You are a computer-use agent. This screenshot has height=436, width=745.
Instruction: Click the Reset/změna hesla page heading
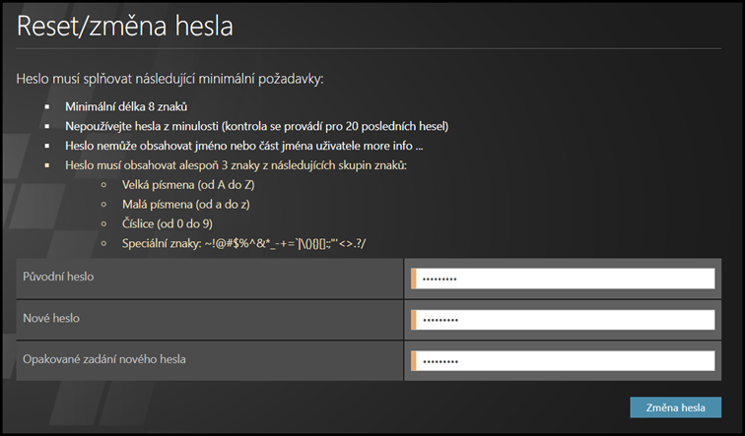coord(125,26)
